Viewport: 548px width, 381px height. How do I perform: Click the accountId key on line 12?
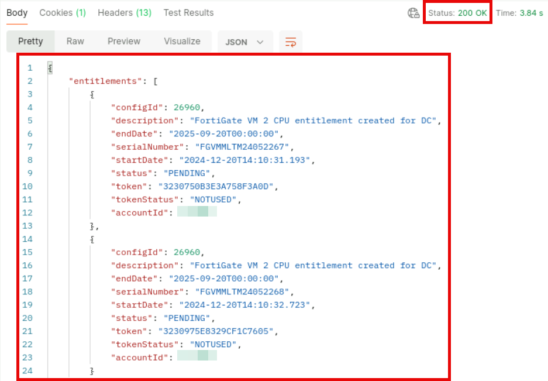(x=139, y=212)
